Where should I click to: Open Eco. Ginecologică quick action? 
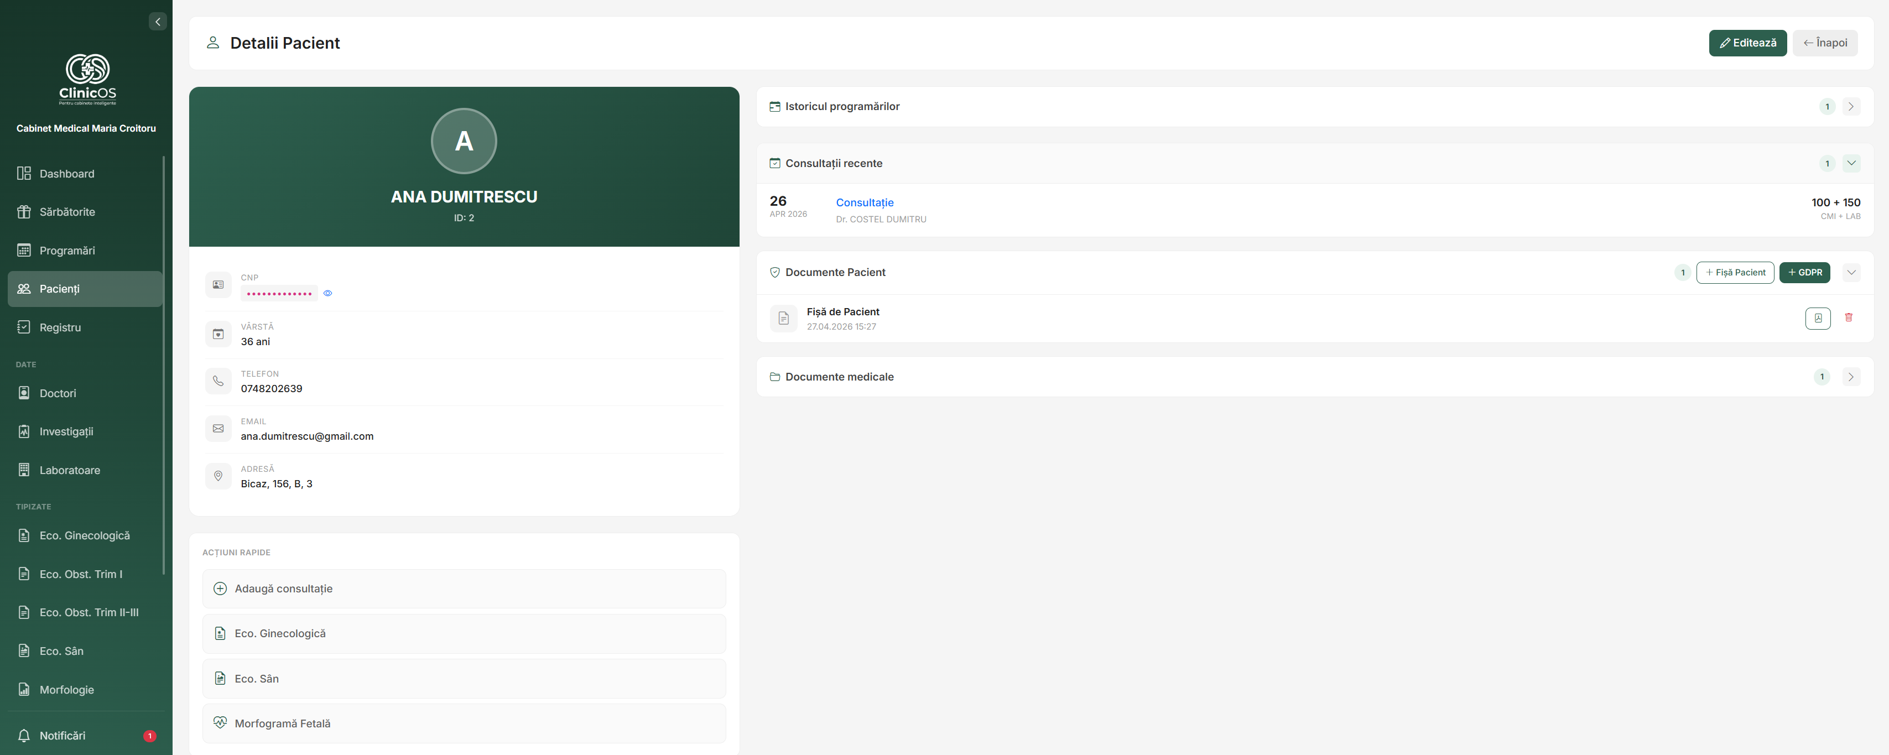tap(464, 634)
